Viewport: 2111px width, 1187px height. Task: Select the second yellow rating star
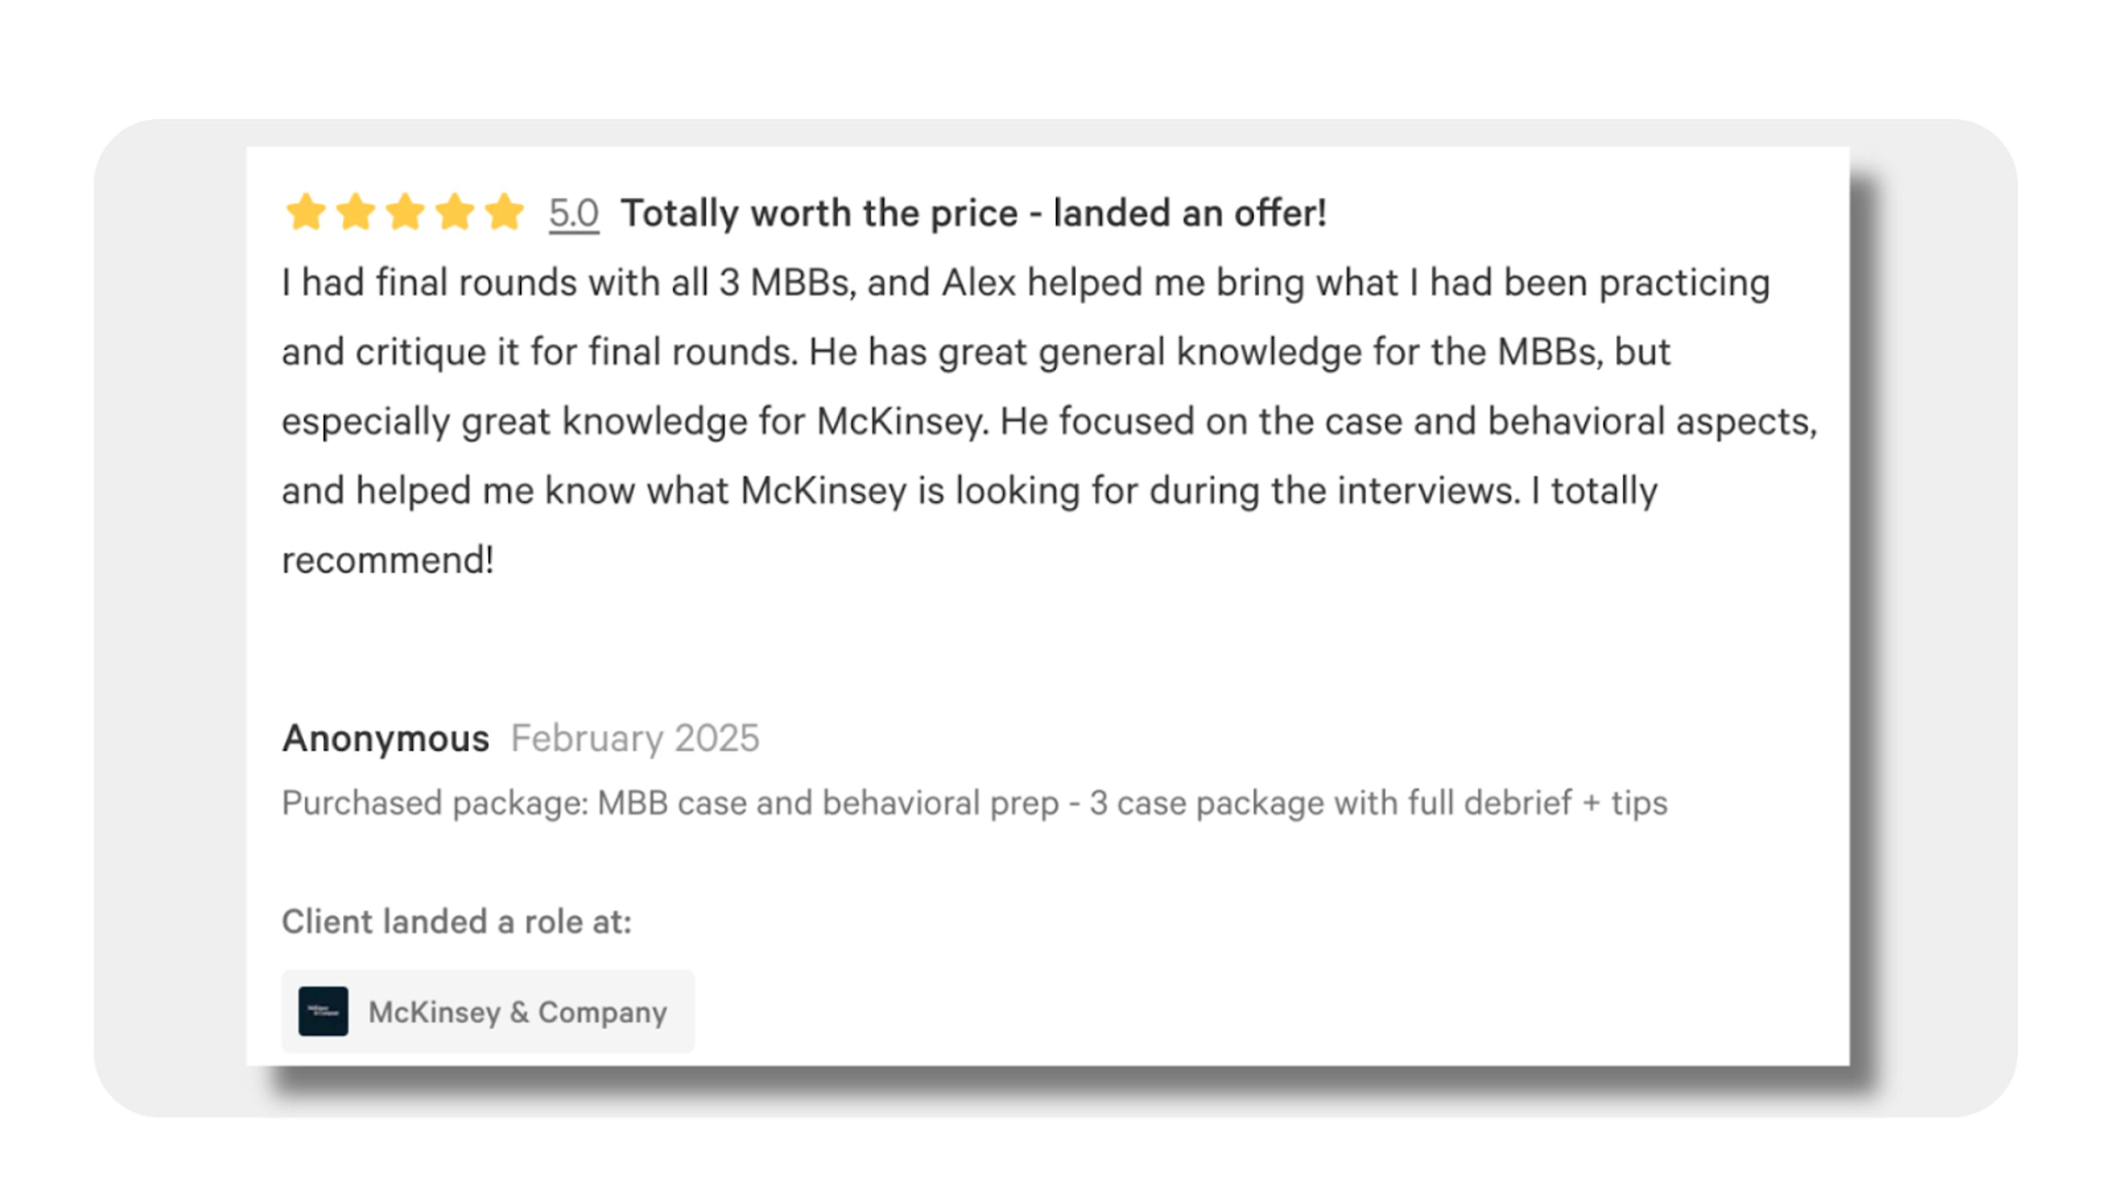[x=356, y=212]
